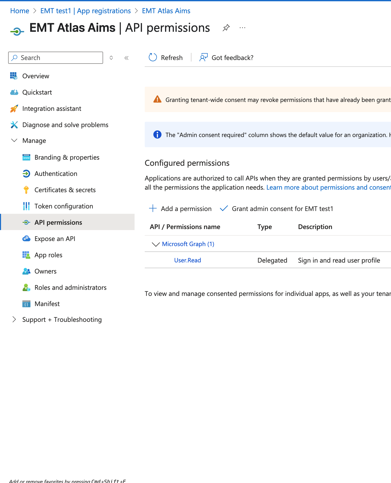This screenshot has width=391, height=483.
Task: Click the Authentication arrow icon
Action: tap(26, 174)
